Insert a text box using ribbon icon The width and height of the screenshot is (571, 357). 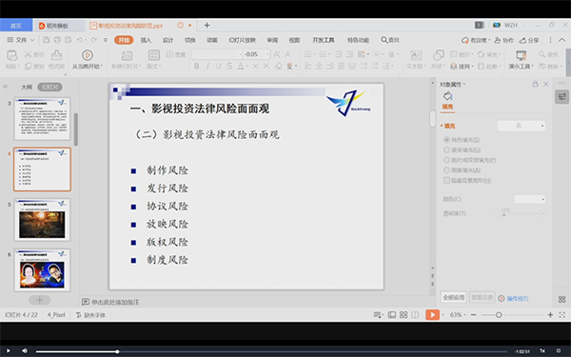(x=416, y=55)
